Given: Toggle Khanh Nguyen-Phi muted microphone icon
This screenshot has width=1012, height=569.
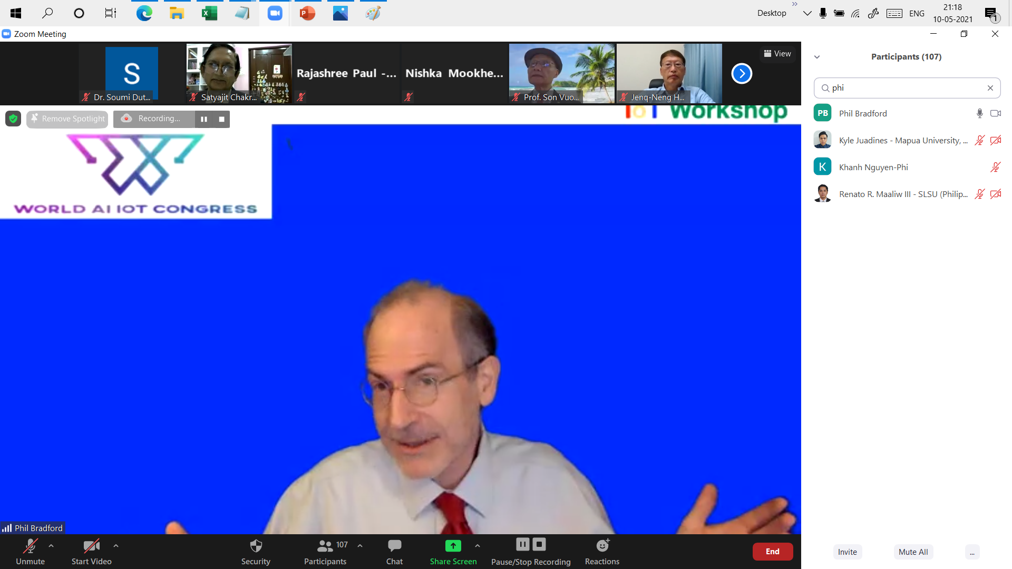Looking at the screenshot, I should coord(996,167).
